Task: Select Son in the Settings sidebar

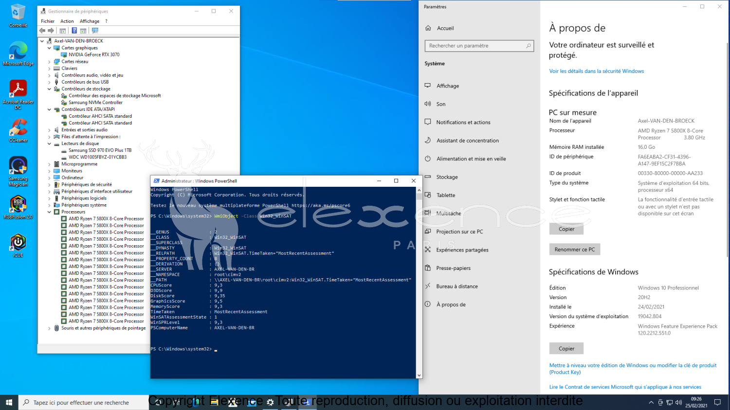Action: [x=441, y=104]
